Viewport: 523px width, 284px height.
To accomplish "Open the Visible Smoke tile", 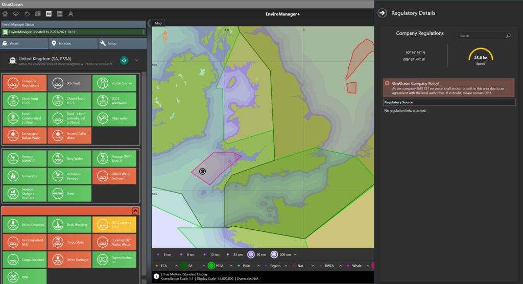I will tap(114, 83).
